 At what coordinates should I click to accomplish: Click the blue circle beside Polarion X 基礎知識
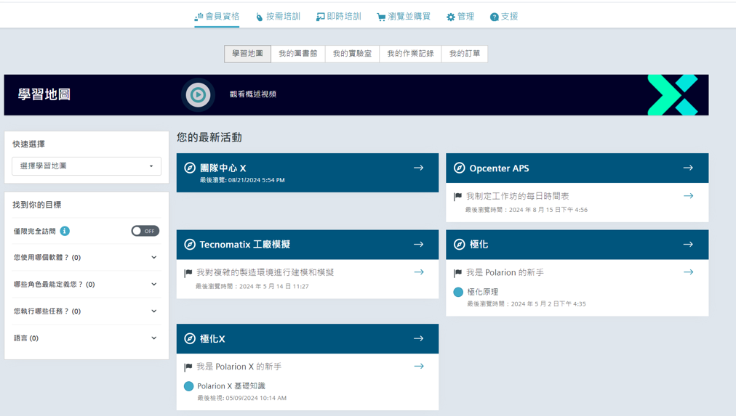(188, 386)
